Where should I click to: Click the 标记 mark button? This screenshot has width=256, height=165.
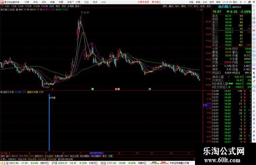[196, 6]
